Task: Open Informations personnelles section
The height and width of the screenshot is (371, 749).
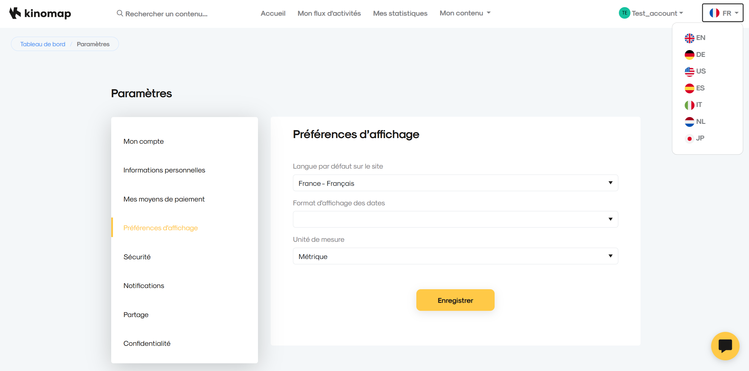Action: (164, 170)
